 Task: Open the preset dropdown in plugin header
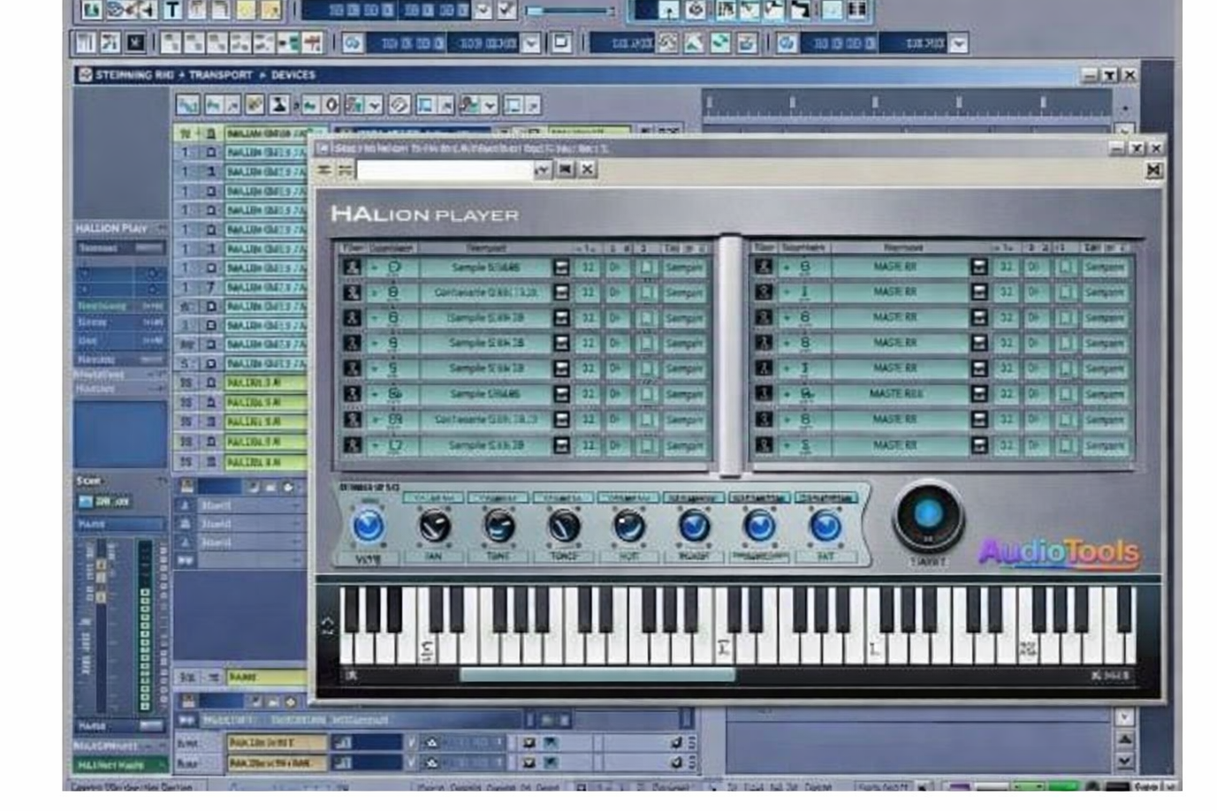(541, 170)
